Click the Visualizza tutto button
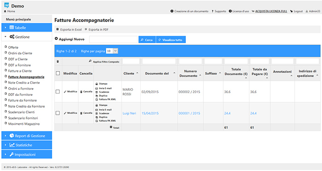322x171 pixels. (x=171, y=40)
